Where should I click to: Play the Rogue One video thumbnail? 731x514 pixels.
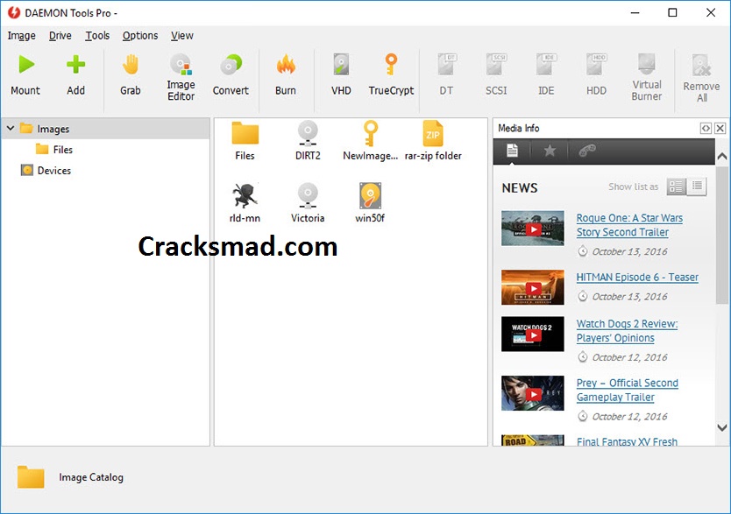pyautogui.click(x=533, y=229)
